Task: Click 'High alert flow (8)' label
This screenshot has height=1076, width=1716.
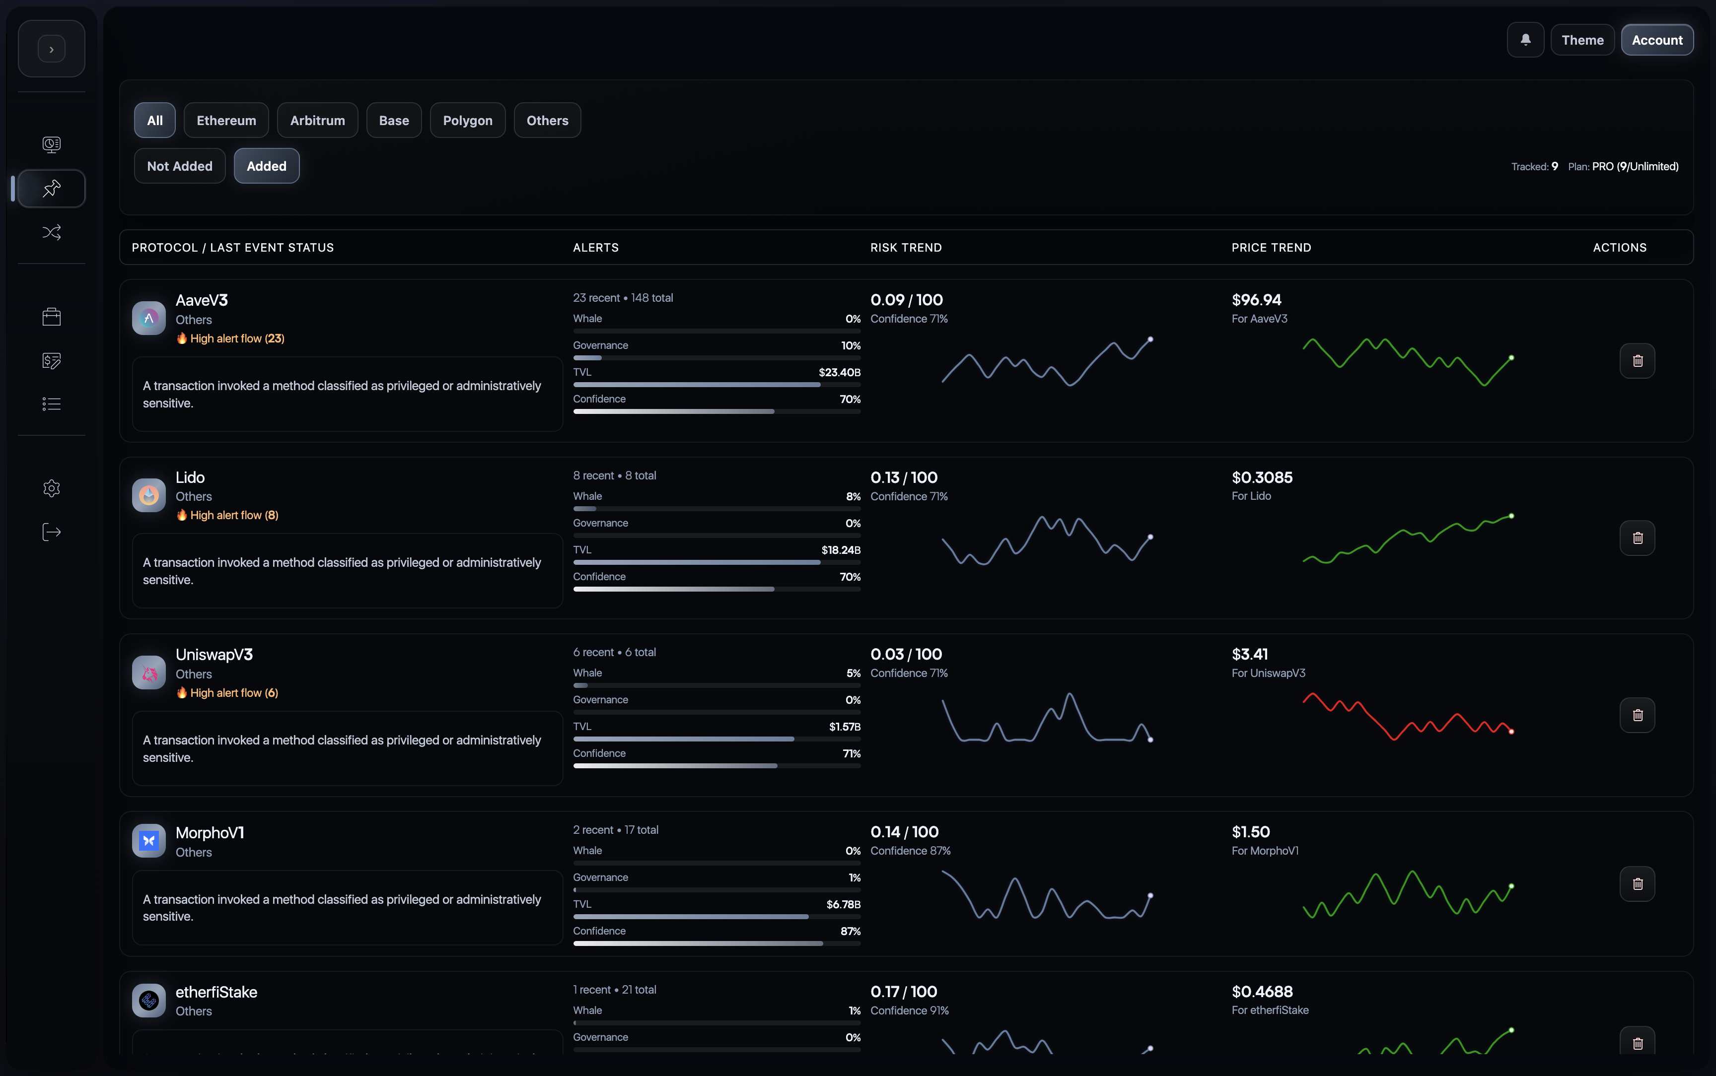Action: 227,515
